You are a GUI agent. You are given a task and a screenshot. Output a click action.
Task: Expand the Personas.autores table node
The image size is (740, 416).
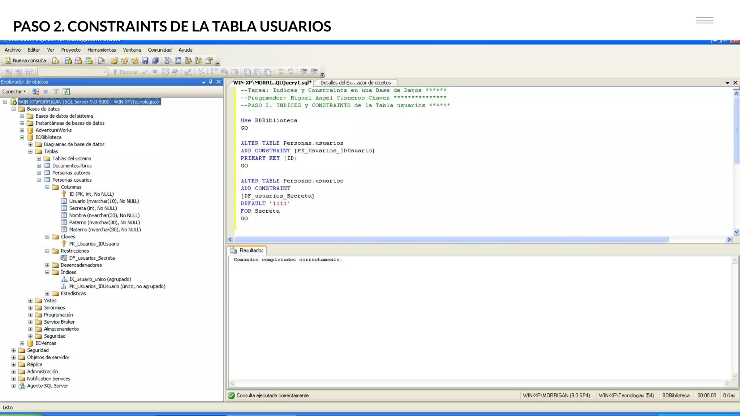pyautogui.click(x=39, y=173)
